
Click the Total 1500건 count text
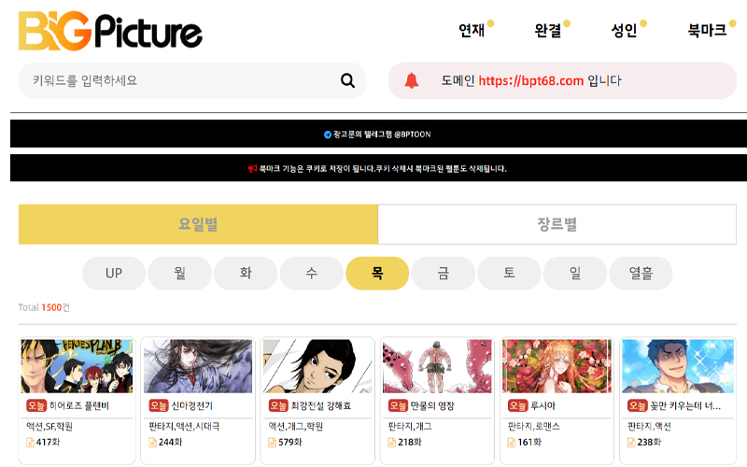tap(44, 307)
